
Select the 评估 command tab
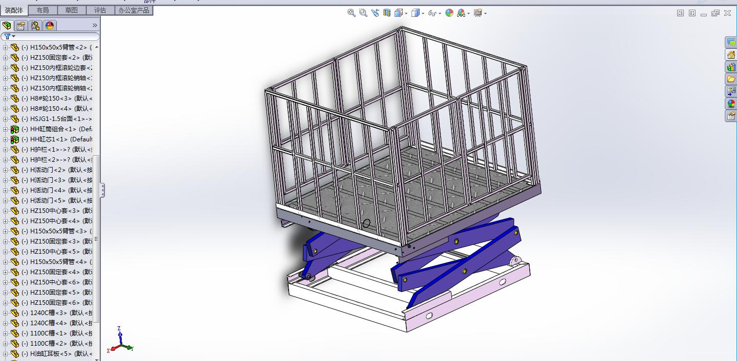pos(100,10)
